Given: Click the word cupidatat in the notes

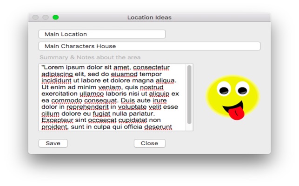Looking at the screenshot, I should point(133,120).
